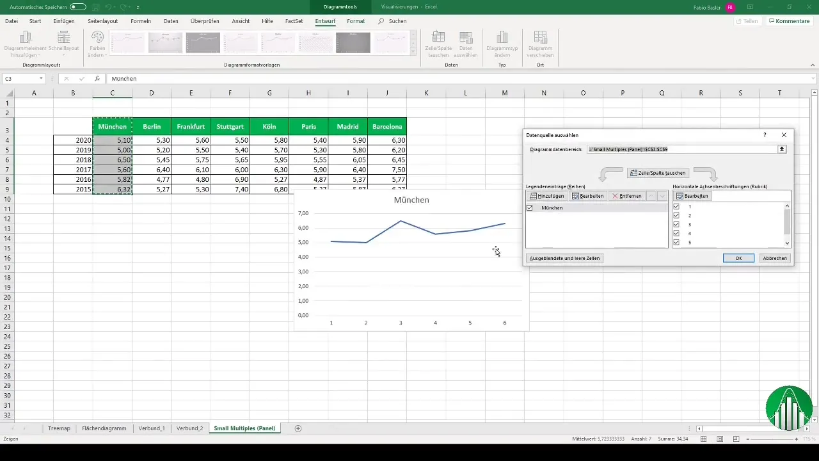819x461 pixels.
Task: Click the zoom slider in status bar
Action: click(770, 439)
